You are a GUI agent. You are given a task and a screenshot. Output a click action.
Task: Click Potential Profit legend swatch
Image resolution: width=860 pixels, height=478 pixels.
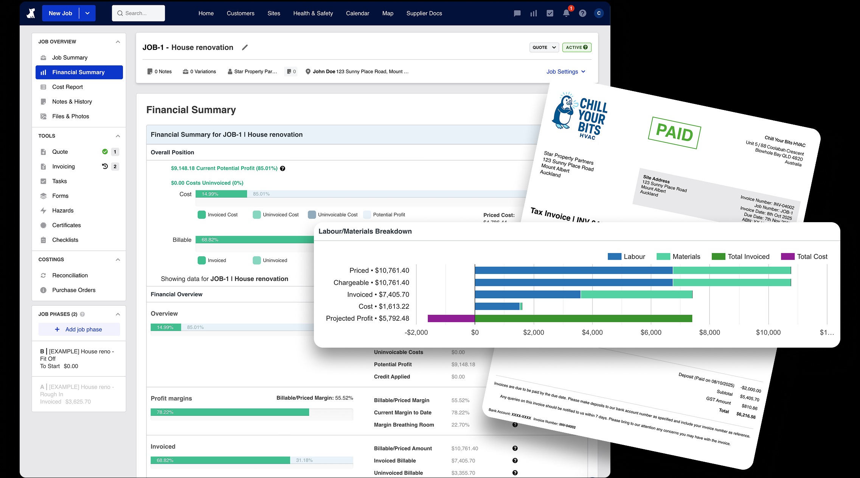click(x=367, y=215)
